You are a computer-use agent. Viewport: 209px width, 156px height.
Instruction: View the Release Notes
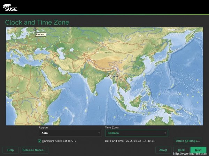34,150
